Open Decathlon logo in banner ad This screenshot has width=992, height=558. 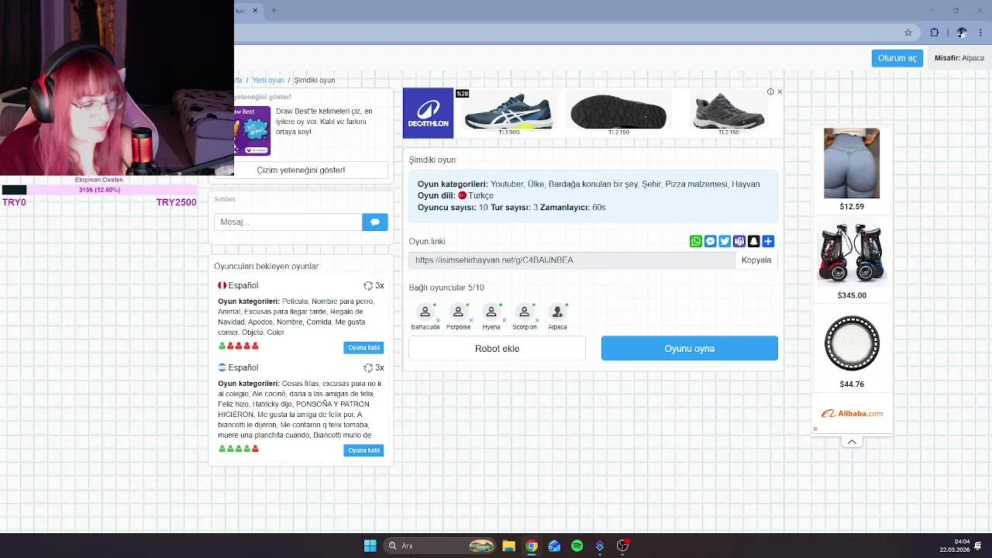pos(428,113)
